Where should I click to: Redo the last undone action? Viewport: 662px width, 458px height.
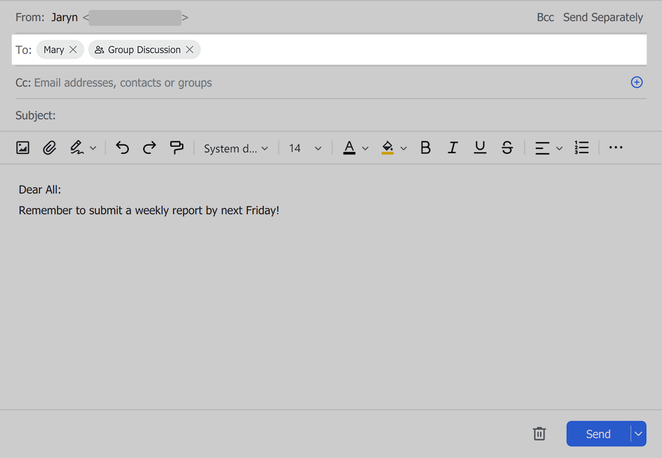pos(149,148)
